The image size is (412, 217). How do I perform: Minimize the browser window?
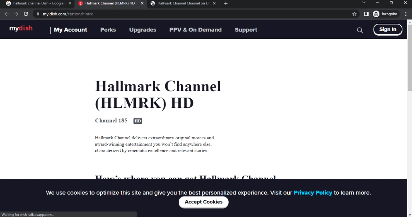(378, 3)
